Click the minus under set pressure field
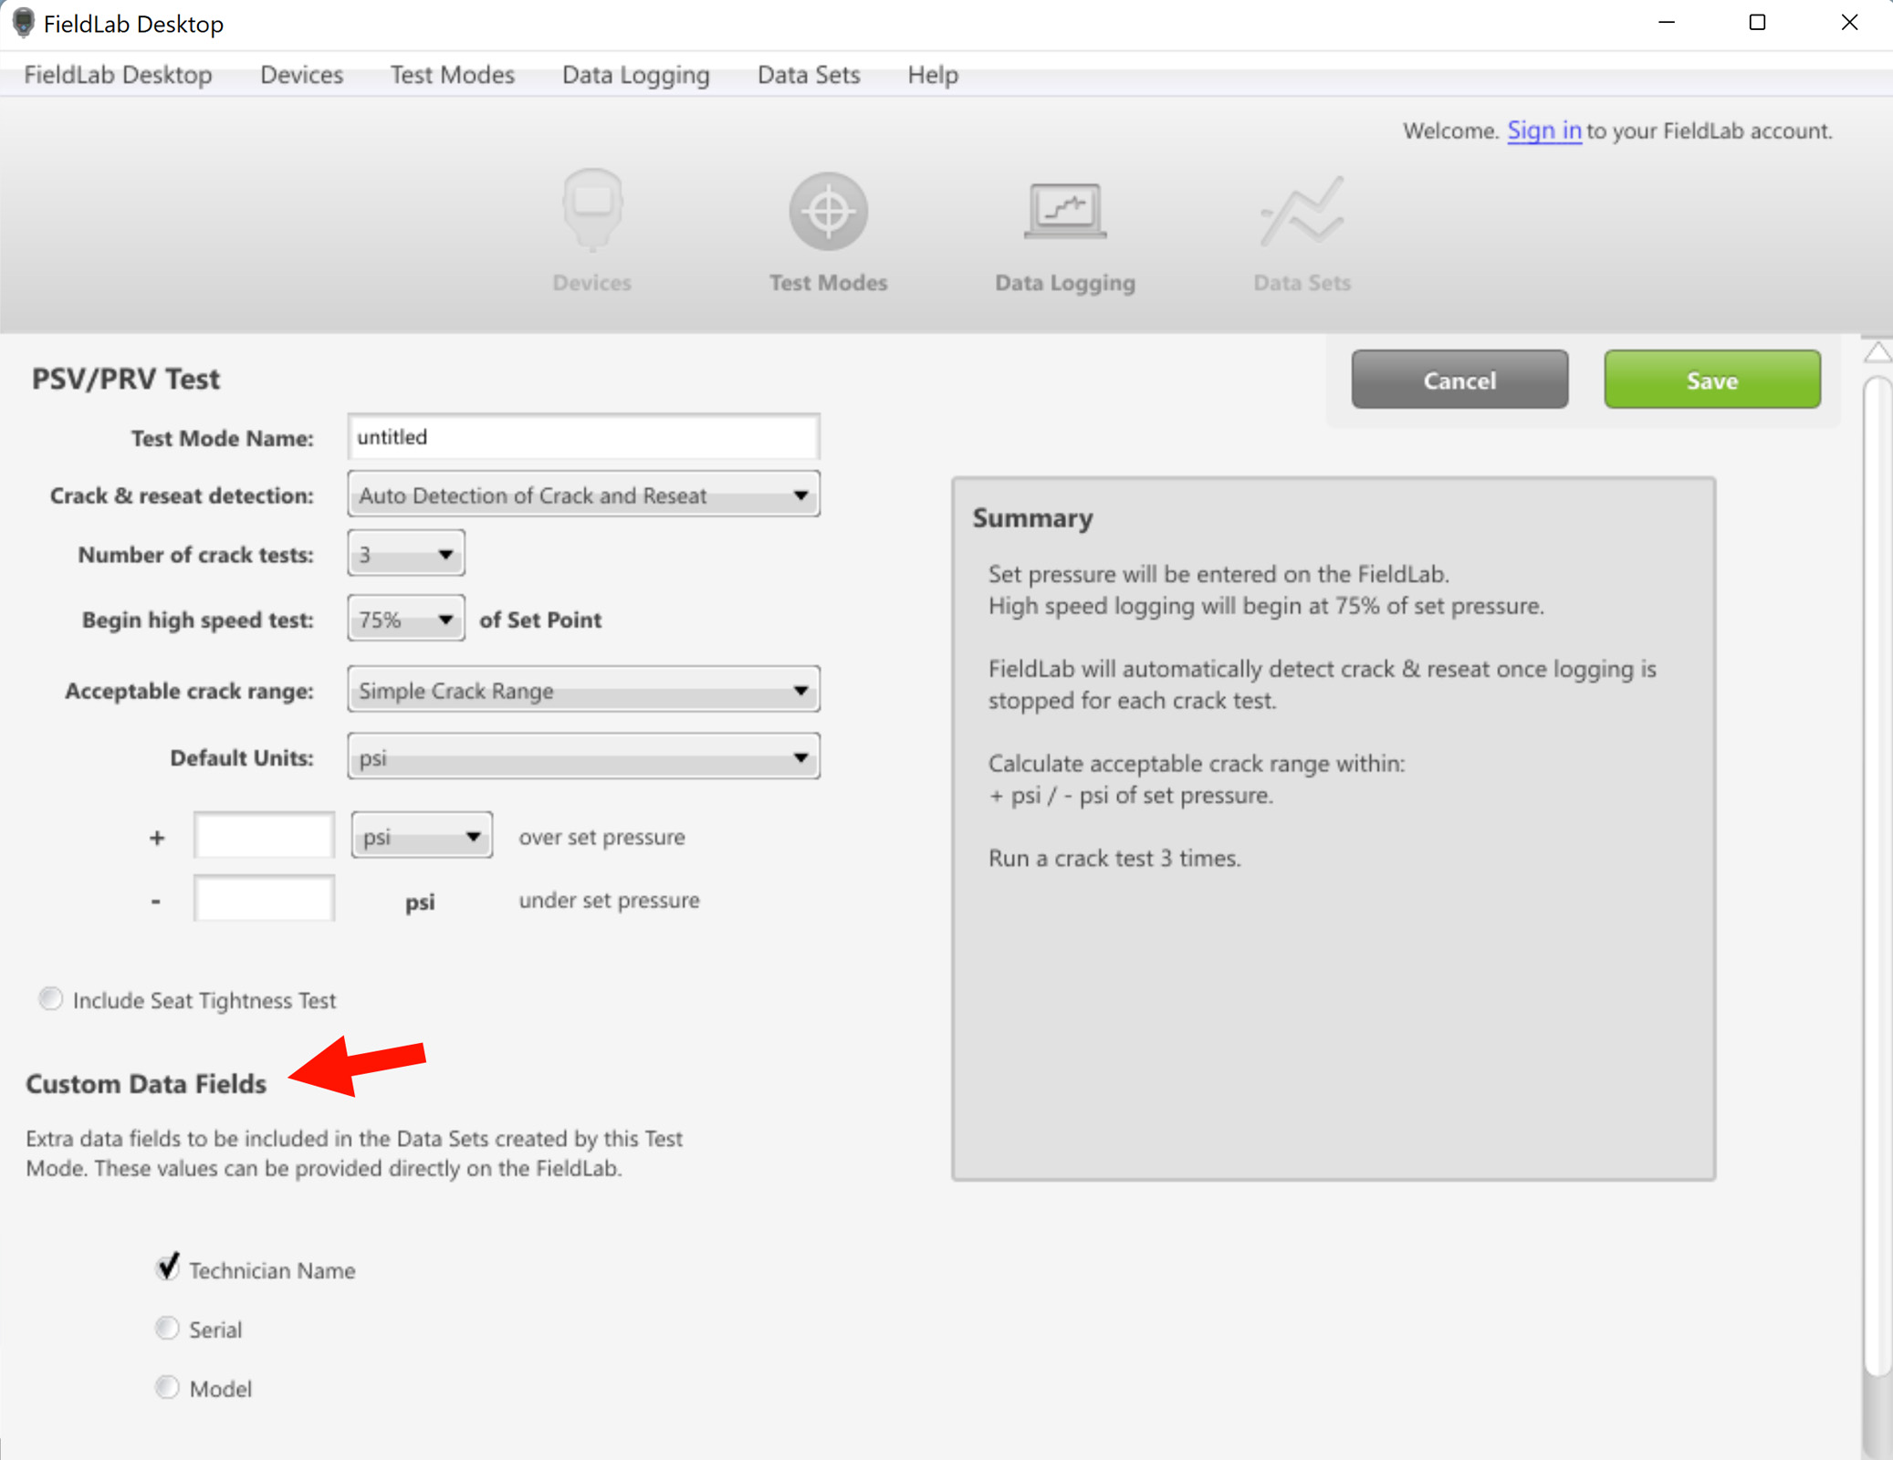This screenshot has width=1893, height=1460. tap(264, 899)
